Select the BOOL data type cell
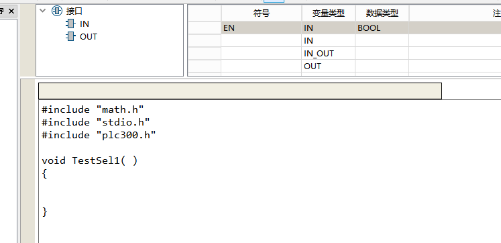The height and width of the screenshot is (243, 501). pyautogui.click(x=382, y=28)
